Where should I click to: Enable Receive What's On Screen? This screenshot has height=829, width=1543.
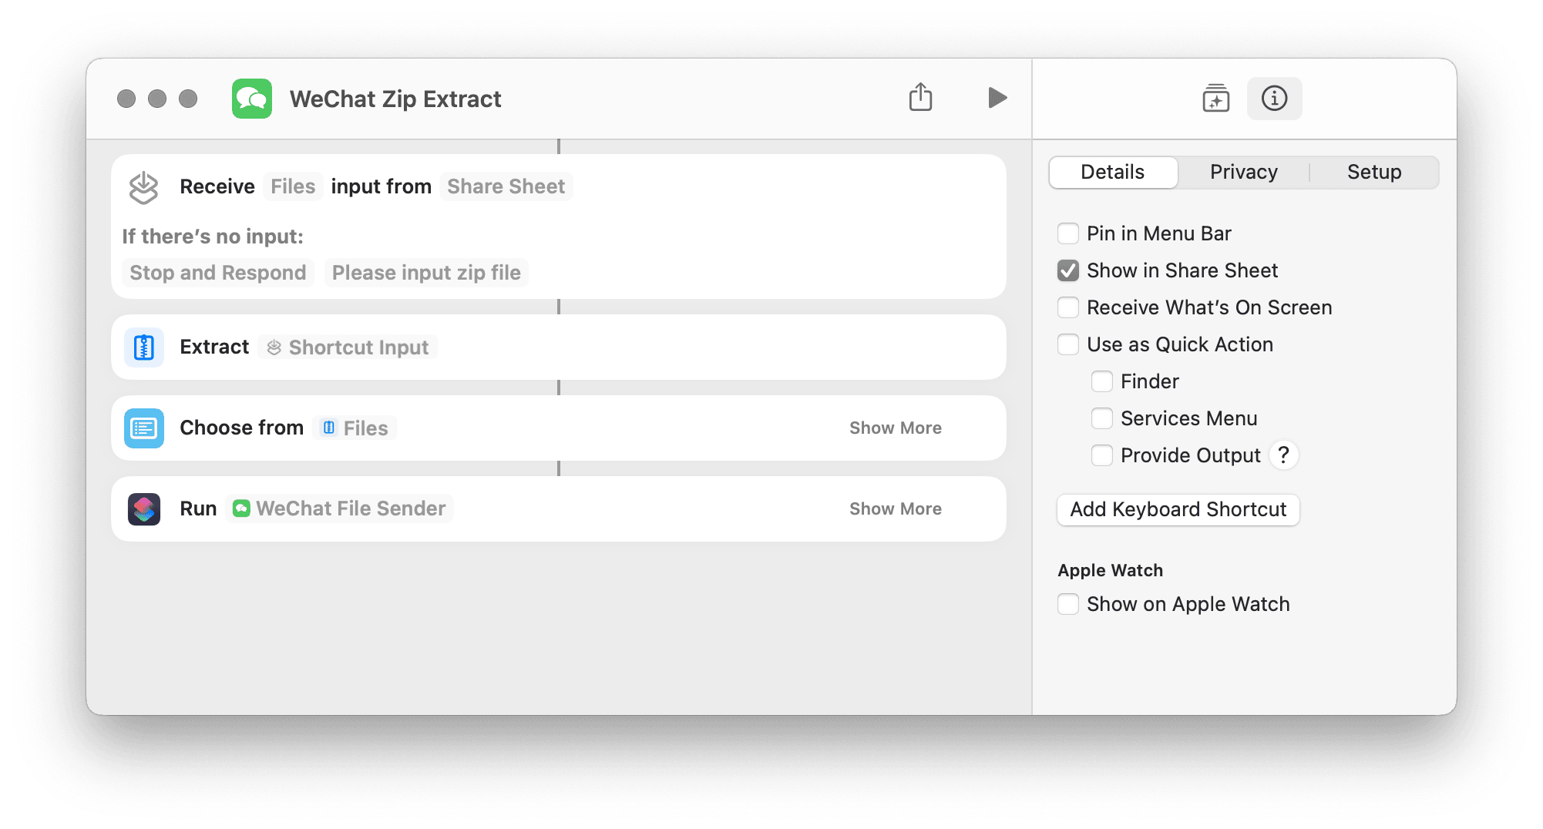click(1068, 307)
